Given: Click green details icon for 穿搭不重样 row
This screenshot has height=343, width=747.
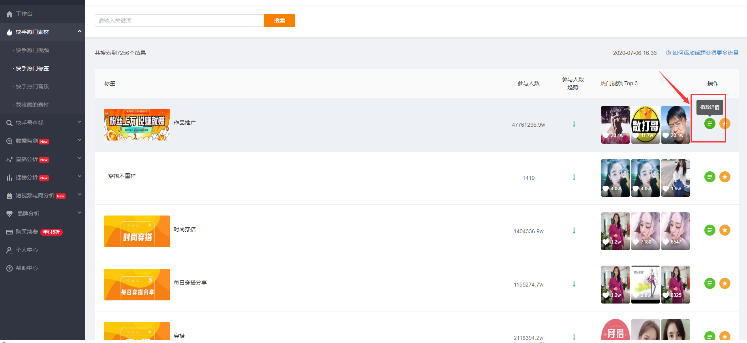Looking at the screenshot, I should [709, 177].
